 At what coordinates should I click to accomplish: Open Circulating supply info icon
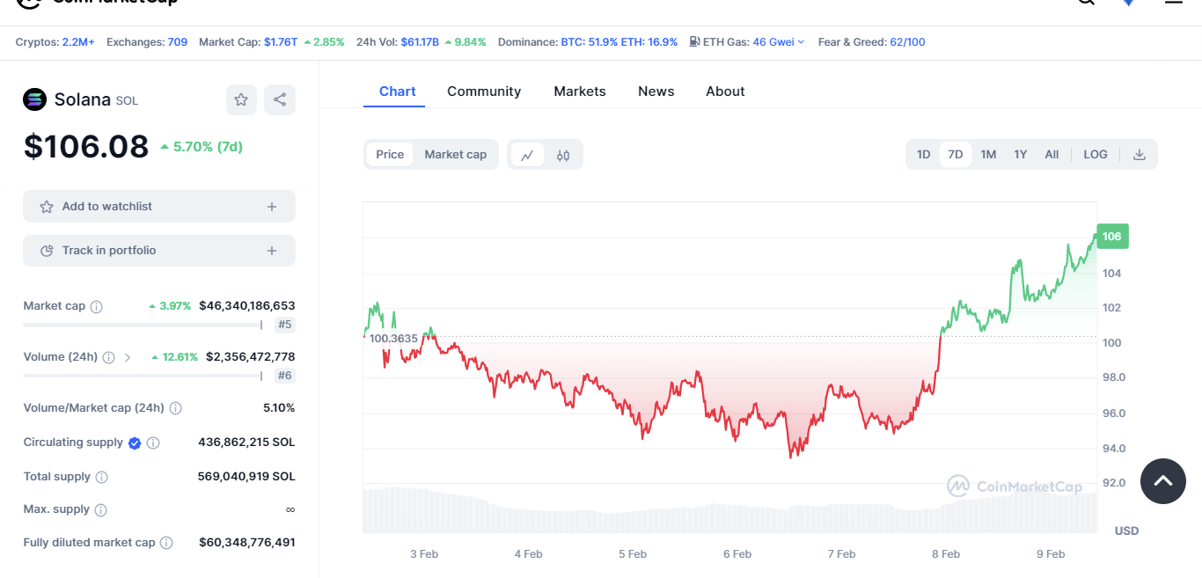point(153,443)
